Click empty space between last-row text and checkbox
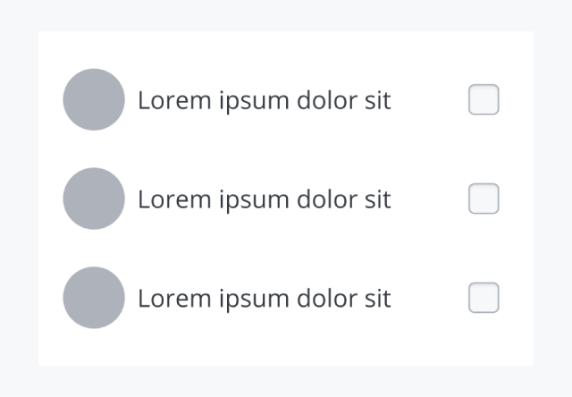This screenshot has height=397, width=572. (429, 299)
